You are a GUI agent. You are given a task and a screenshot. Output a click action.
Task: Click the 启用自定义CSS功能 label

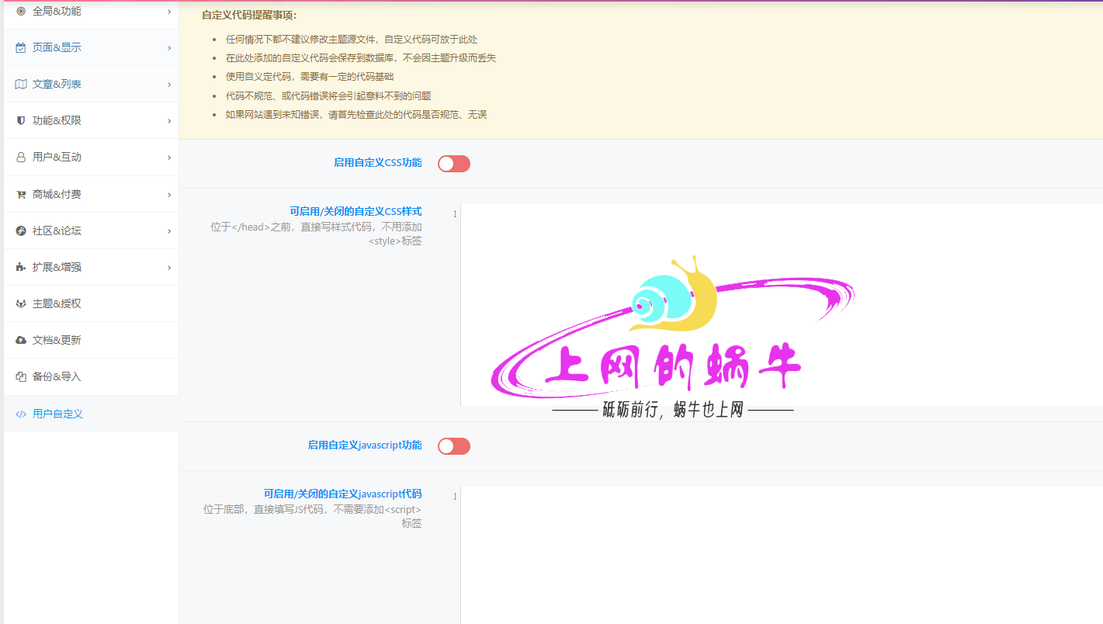378,163
